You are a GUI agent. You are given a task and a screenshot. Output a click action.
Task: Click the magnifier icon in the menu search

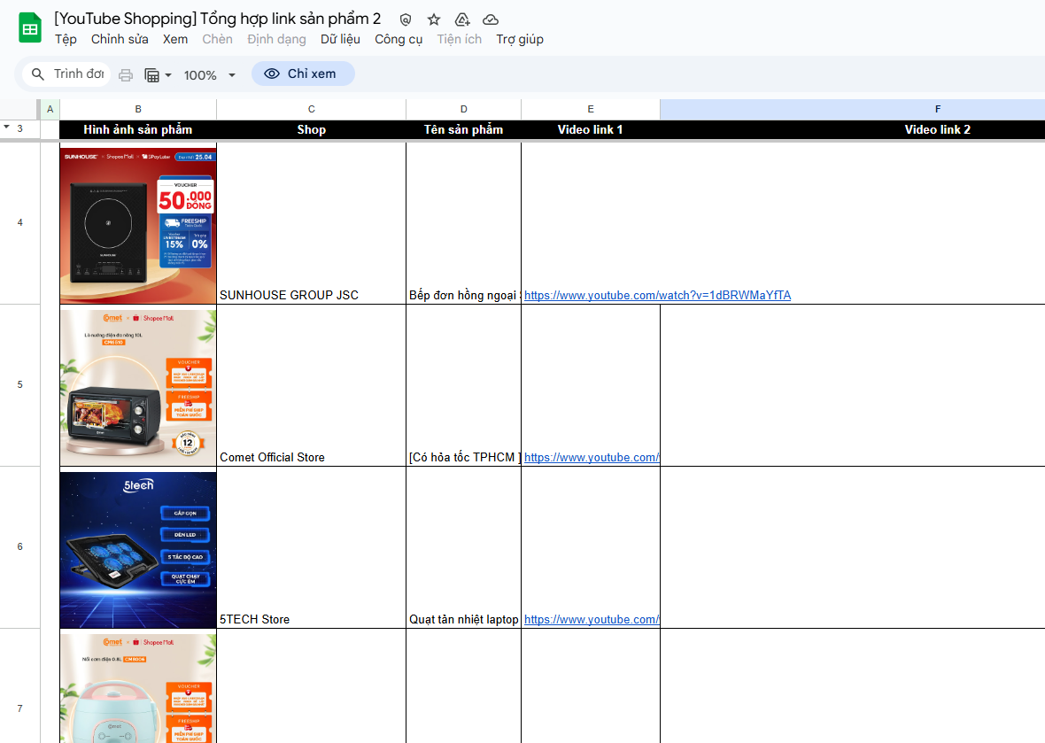[38, 74]
